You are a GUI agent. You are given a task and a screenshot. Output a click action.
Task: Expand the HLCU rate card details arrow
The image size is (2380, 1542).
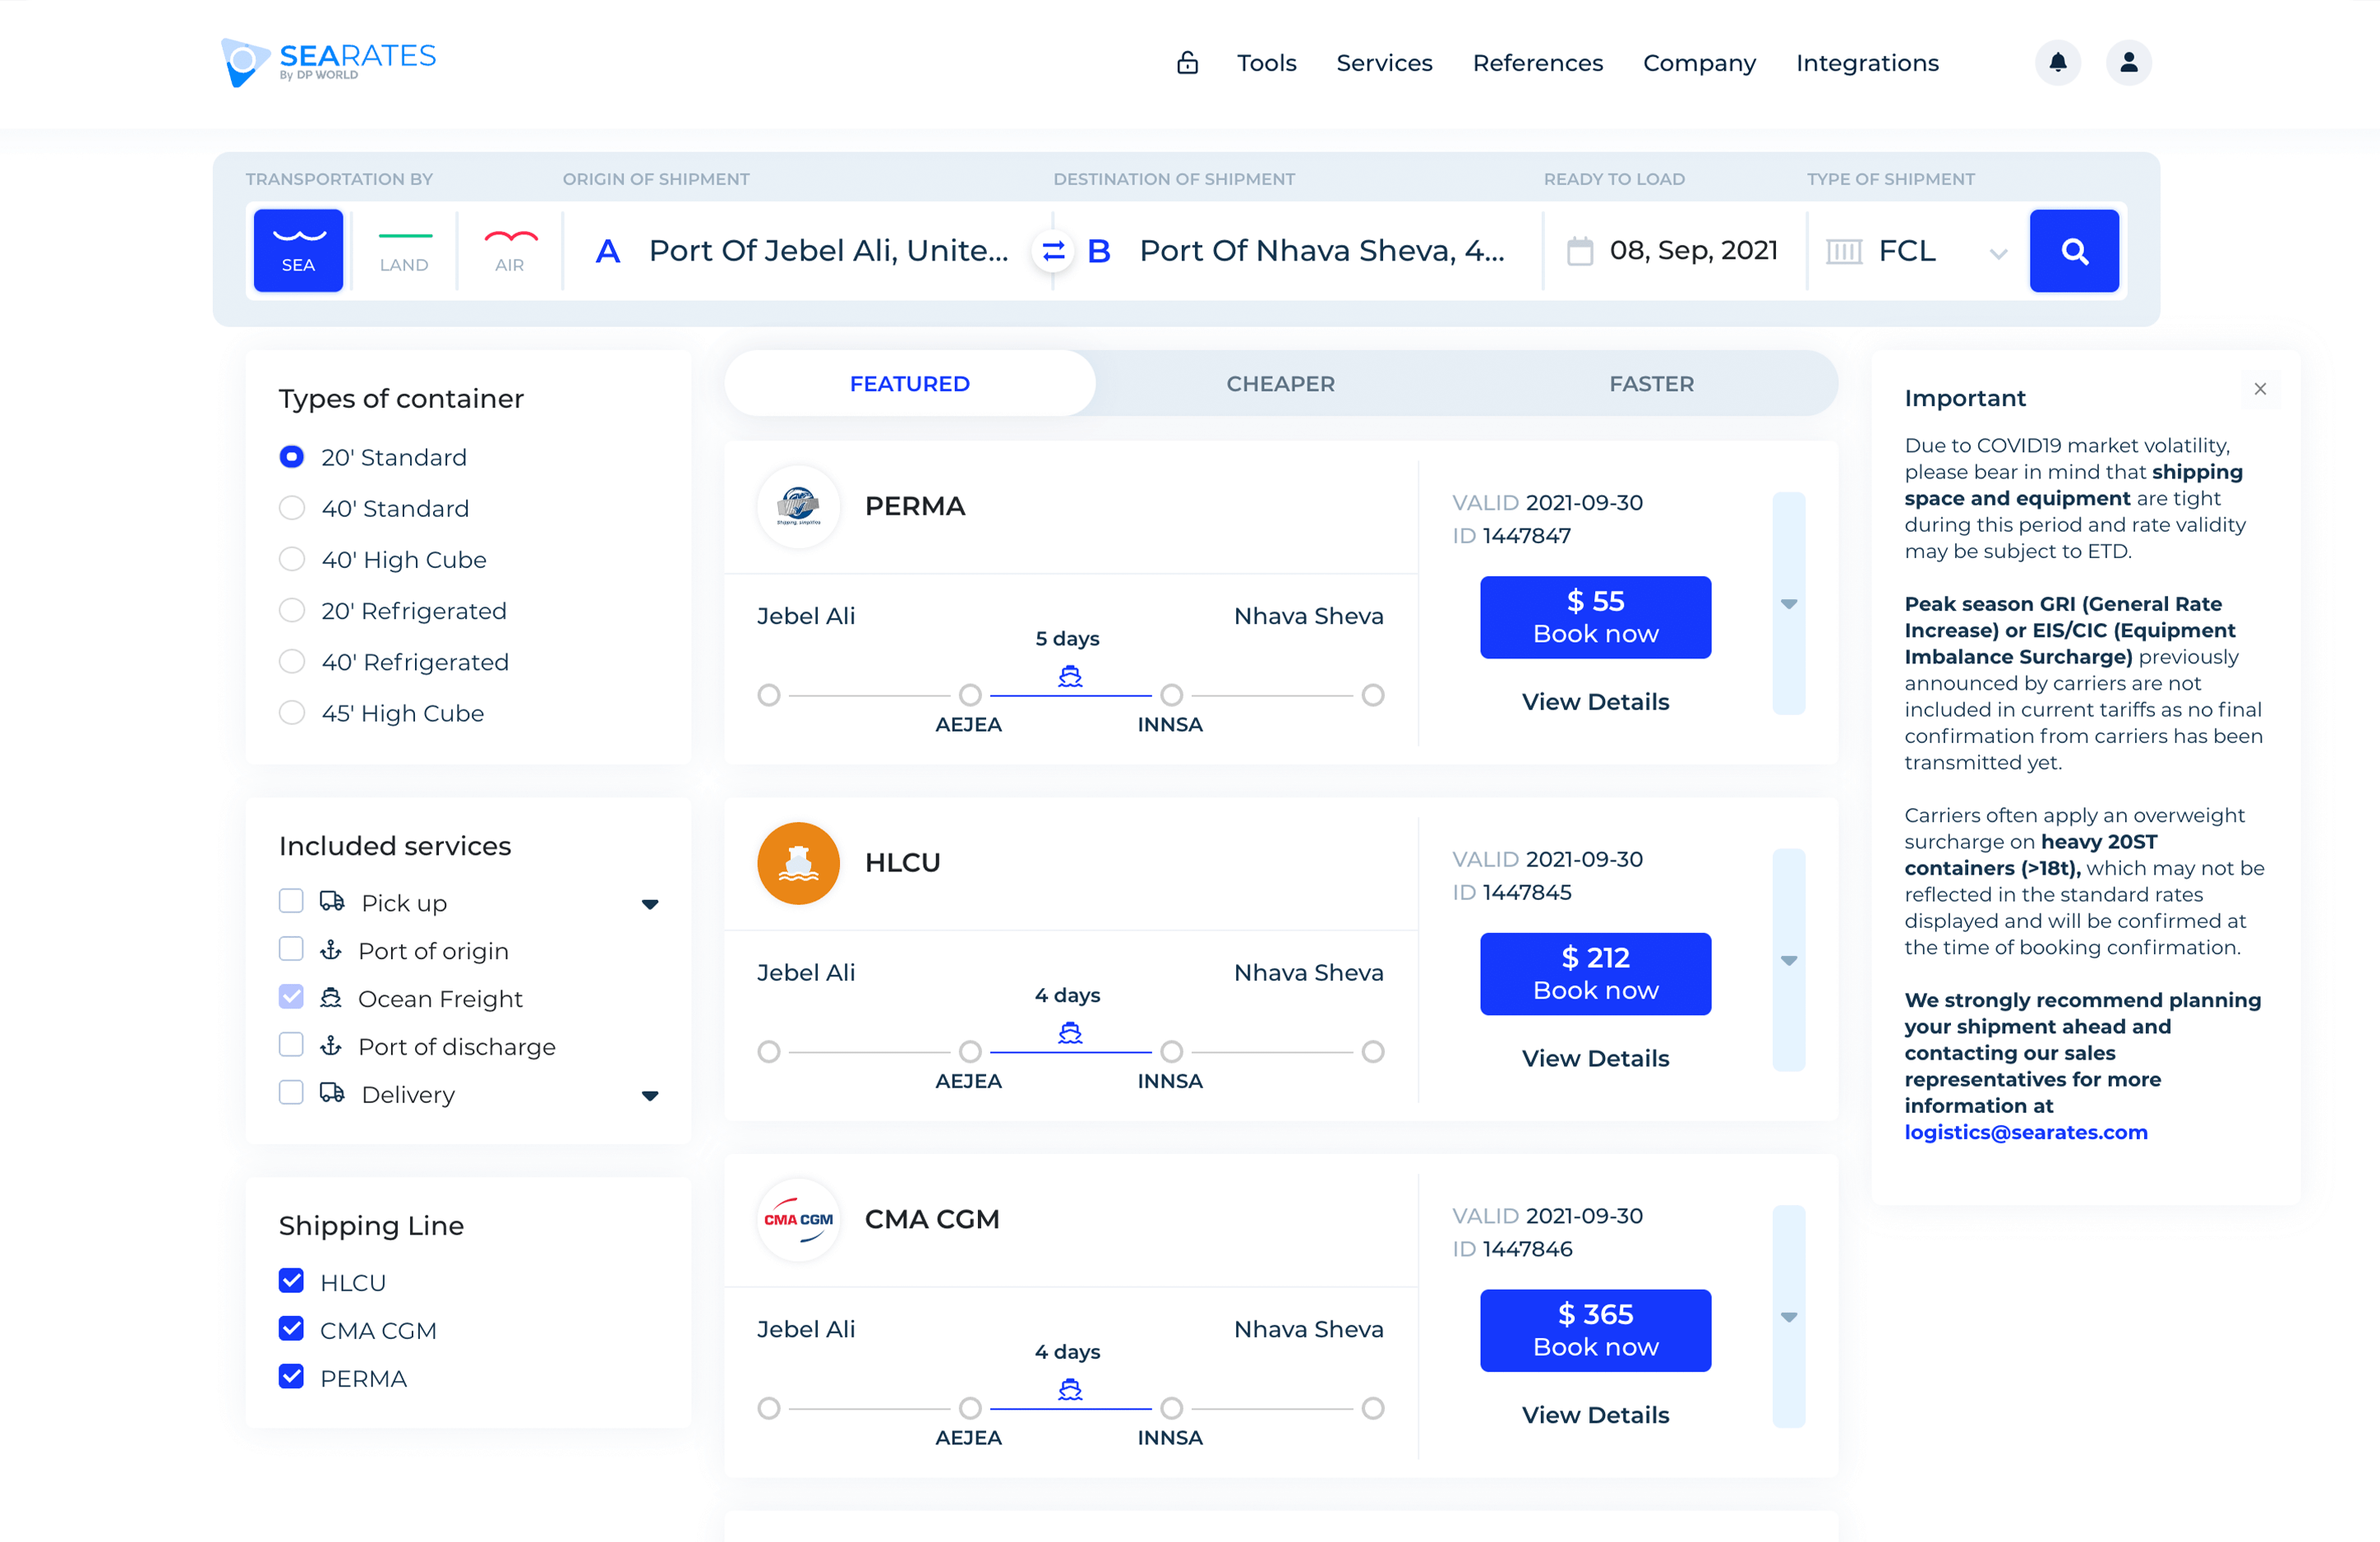(1789, 960)
